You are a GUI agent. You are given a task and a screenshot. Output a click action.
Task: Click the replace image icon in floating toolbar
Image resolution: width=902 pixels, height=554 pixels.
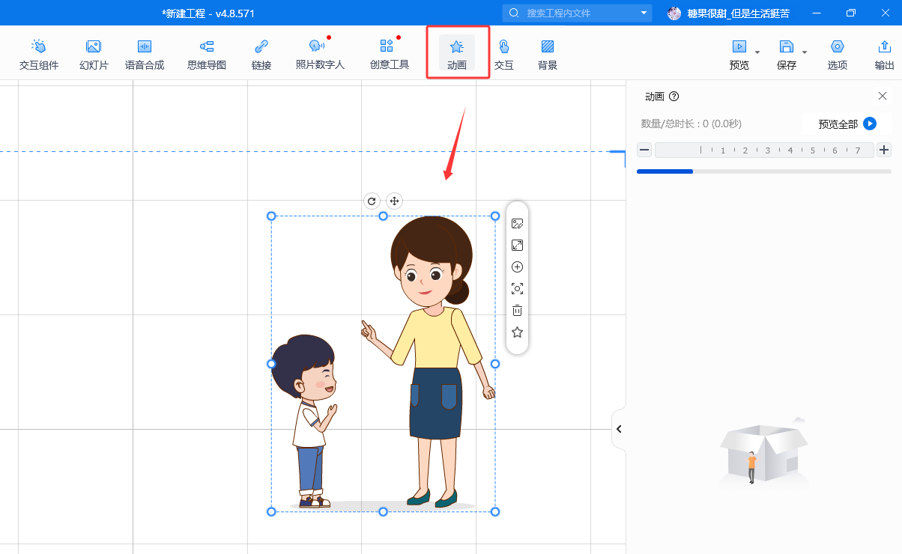pos(517,224)
